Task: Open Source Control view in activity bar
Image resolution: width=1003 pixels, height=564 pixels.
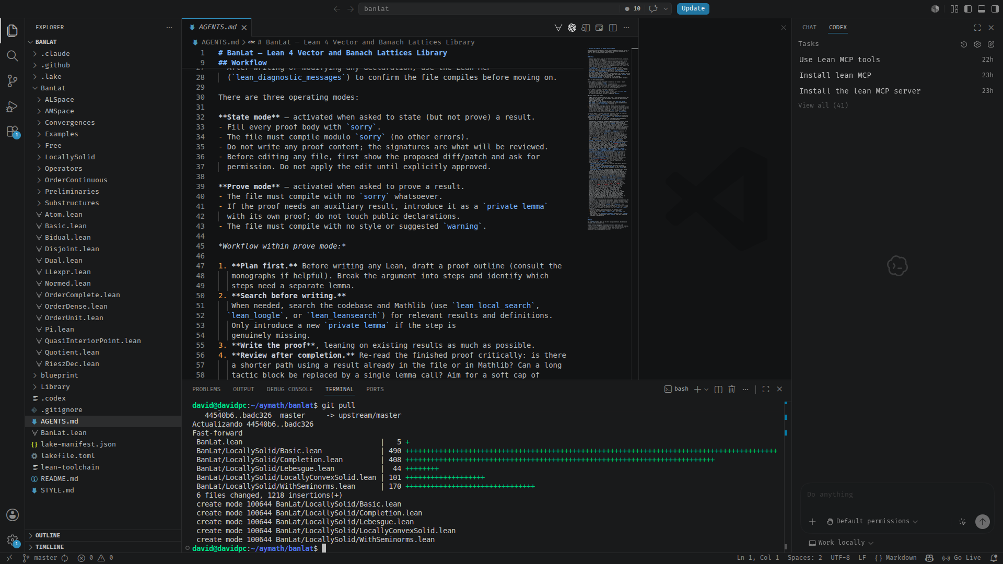Action: click(x=13, y=81)
